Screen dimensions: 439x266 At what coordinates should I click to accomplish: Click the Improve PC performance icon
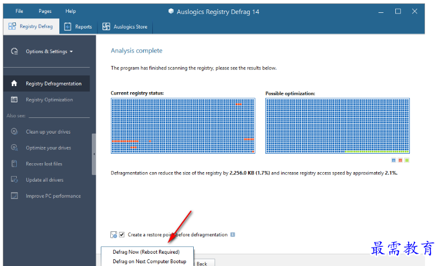(x=15, y=196)
